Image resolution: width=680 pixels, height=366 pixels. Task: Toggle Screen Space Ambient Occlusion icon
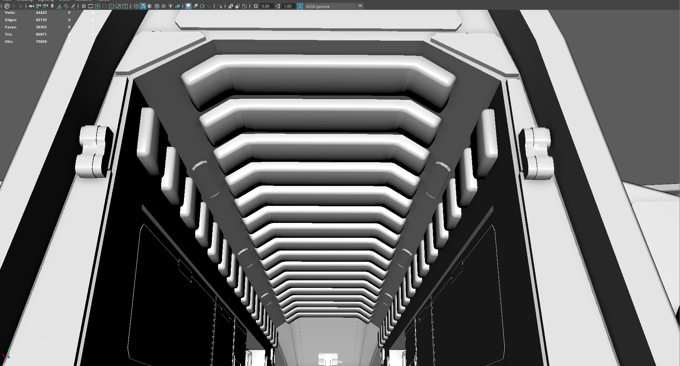tap(188, 6)
